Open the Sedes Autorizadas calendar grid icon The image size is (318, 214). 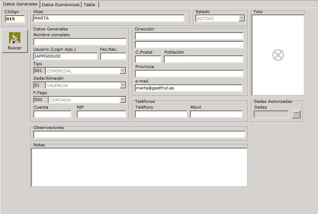[296, 114]
